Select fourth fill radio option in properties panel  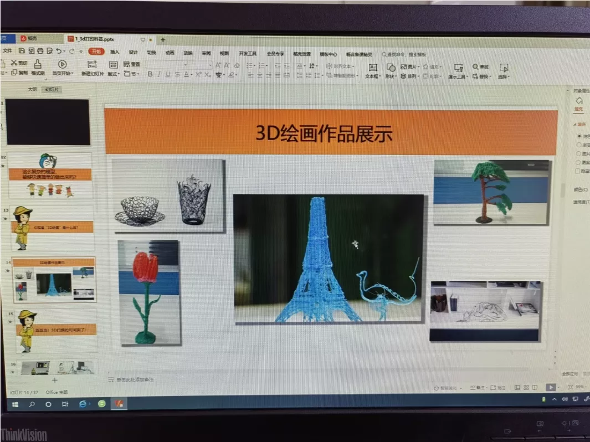(578, 162)
